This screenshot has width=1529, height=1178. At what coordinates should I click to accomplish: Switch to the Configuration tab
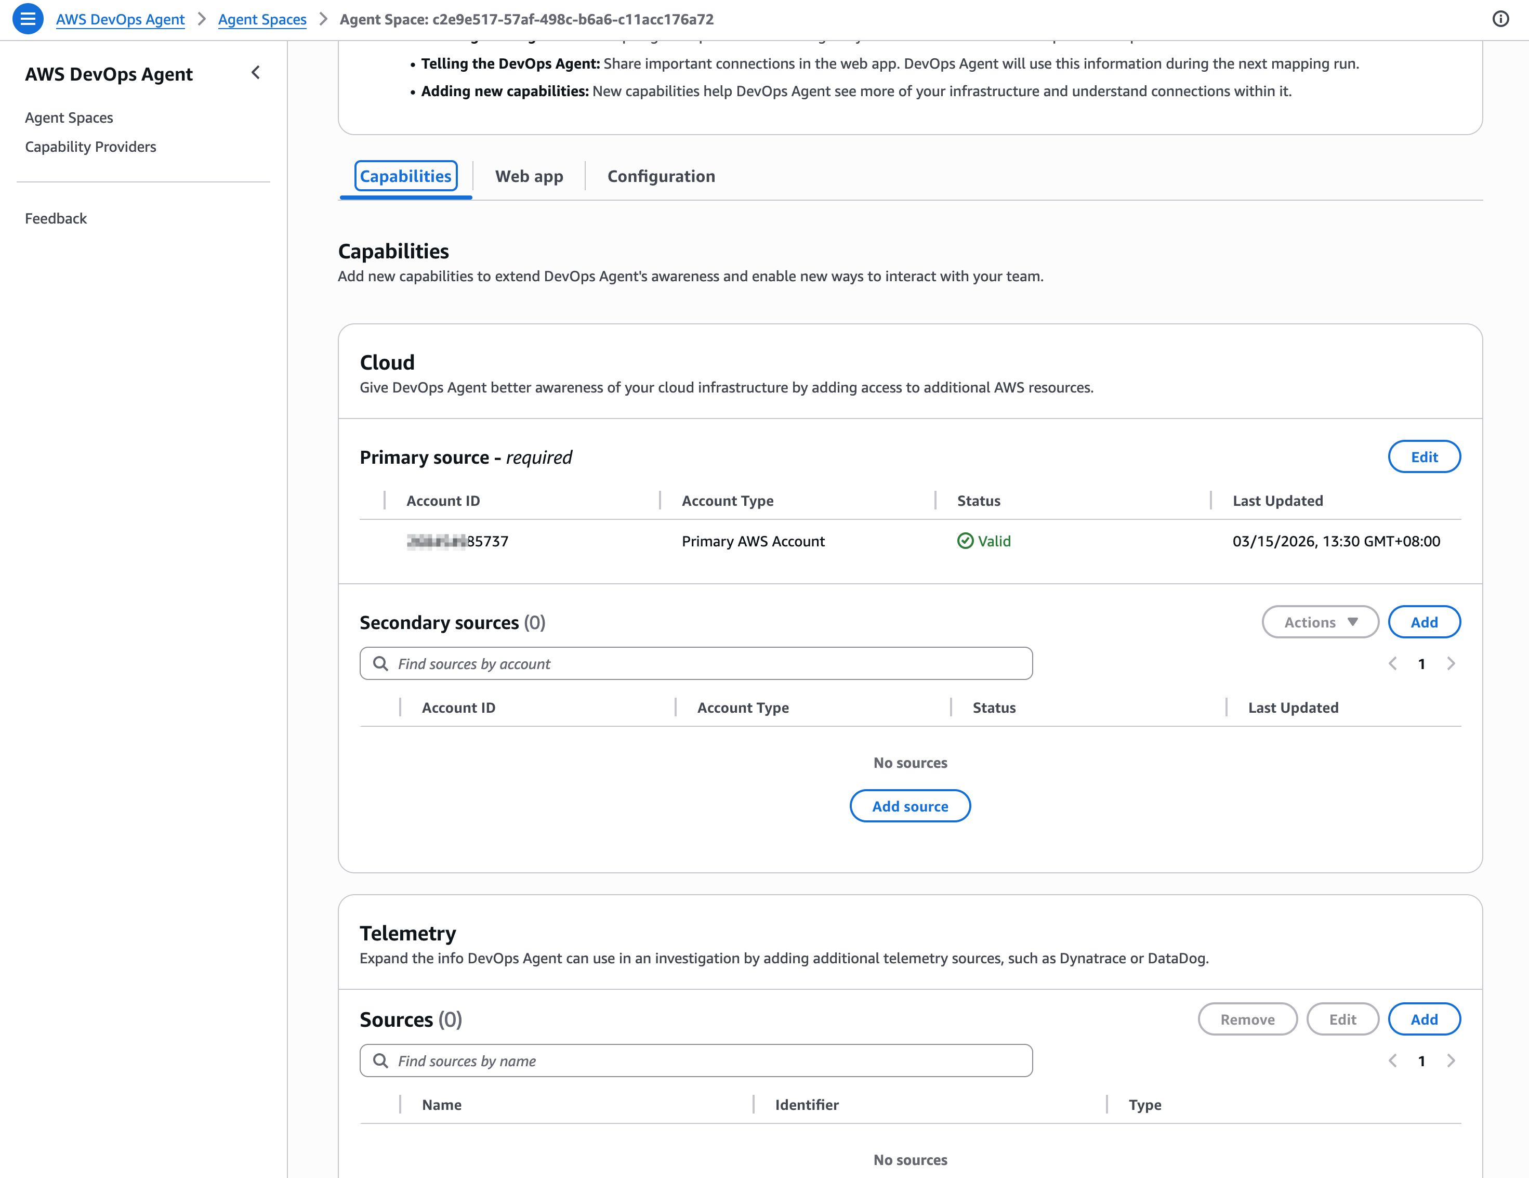661,176
